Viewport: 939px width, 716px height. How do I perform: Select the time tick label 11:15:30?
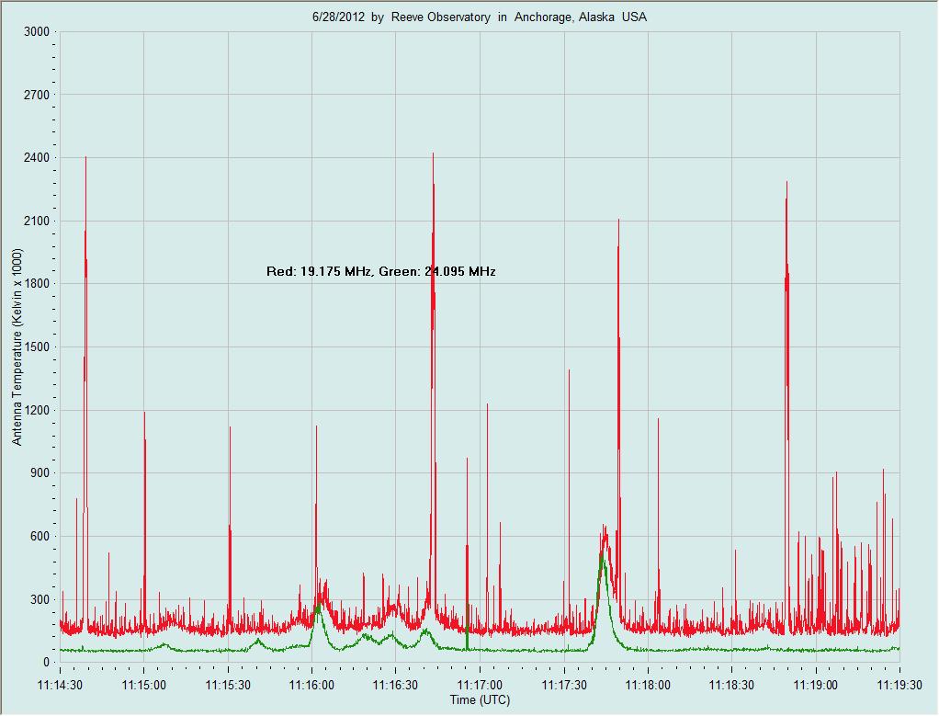(x=228, y=685)
